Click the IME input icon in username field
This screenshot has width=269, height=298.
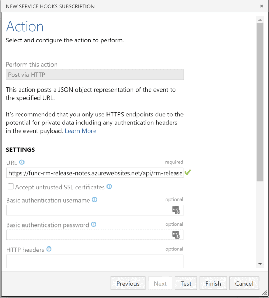click(x=175, y=210)
